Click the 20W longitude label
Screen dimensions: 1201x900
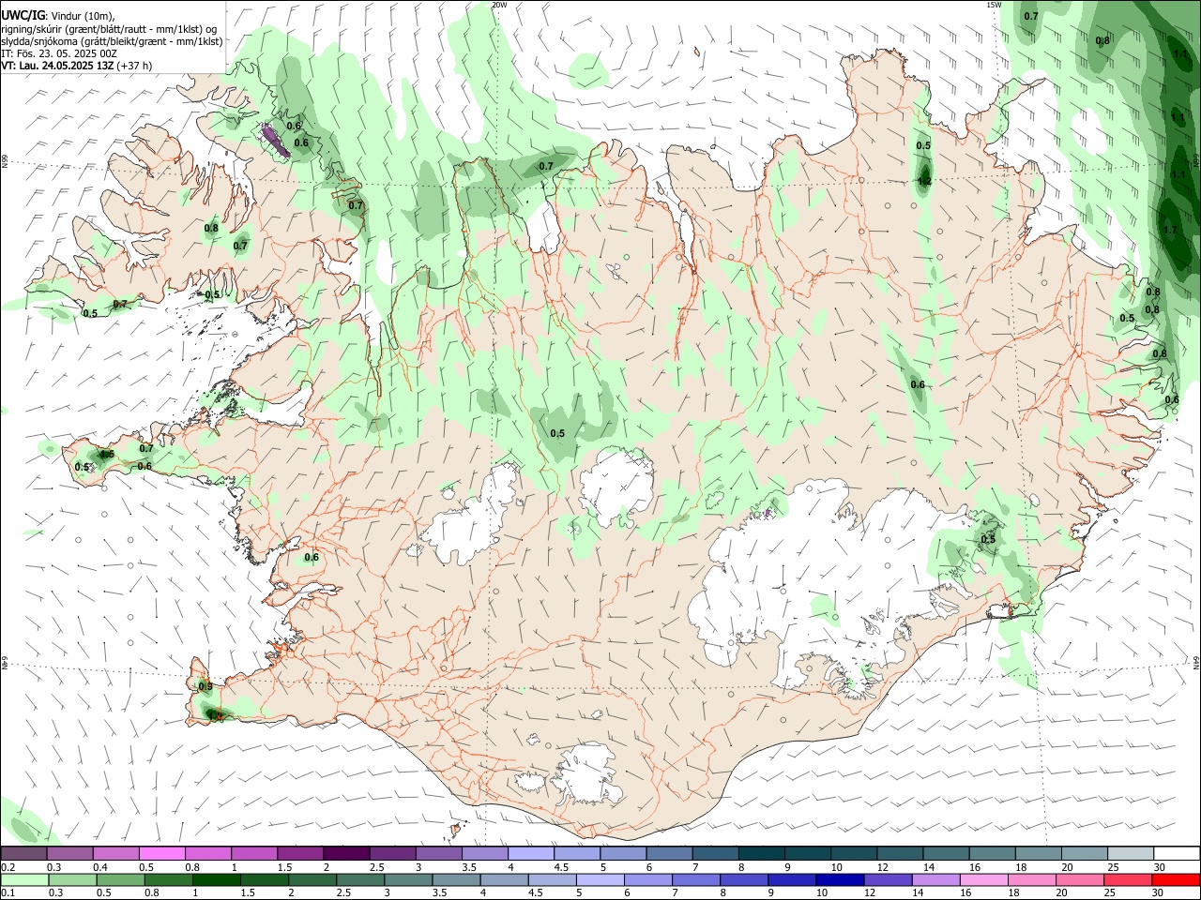500,5
